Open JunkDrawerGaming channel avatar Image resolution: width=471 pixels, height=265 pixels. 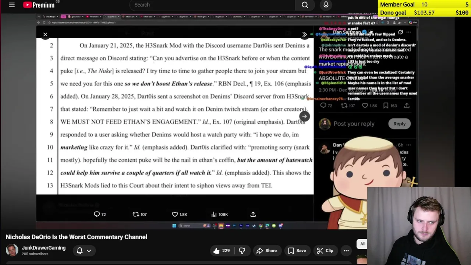click(x=12, y=250)
